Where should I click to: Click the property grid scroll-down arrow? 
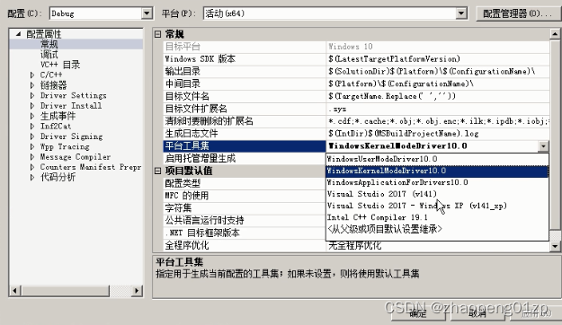555,246
